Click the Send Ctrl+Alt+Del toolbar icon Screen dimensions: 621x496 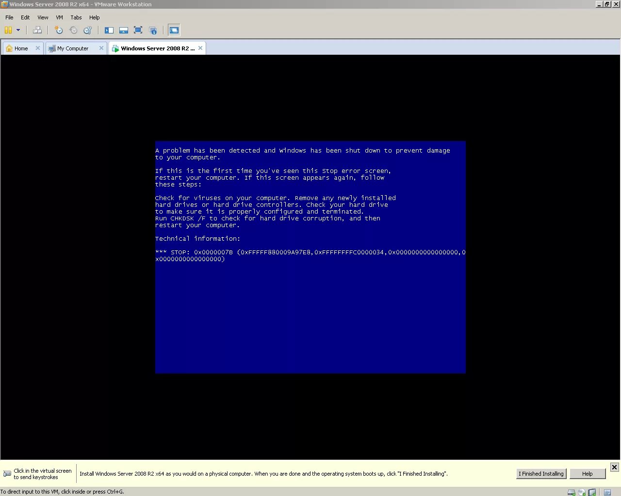(x=37, y=30)
